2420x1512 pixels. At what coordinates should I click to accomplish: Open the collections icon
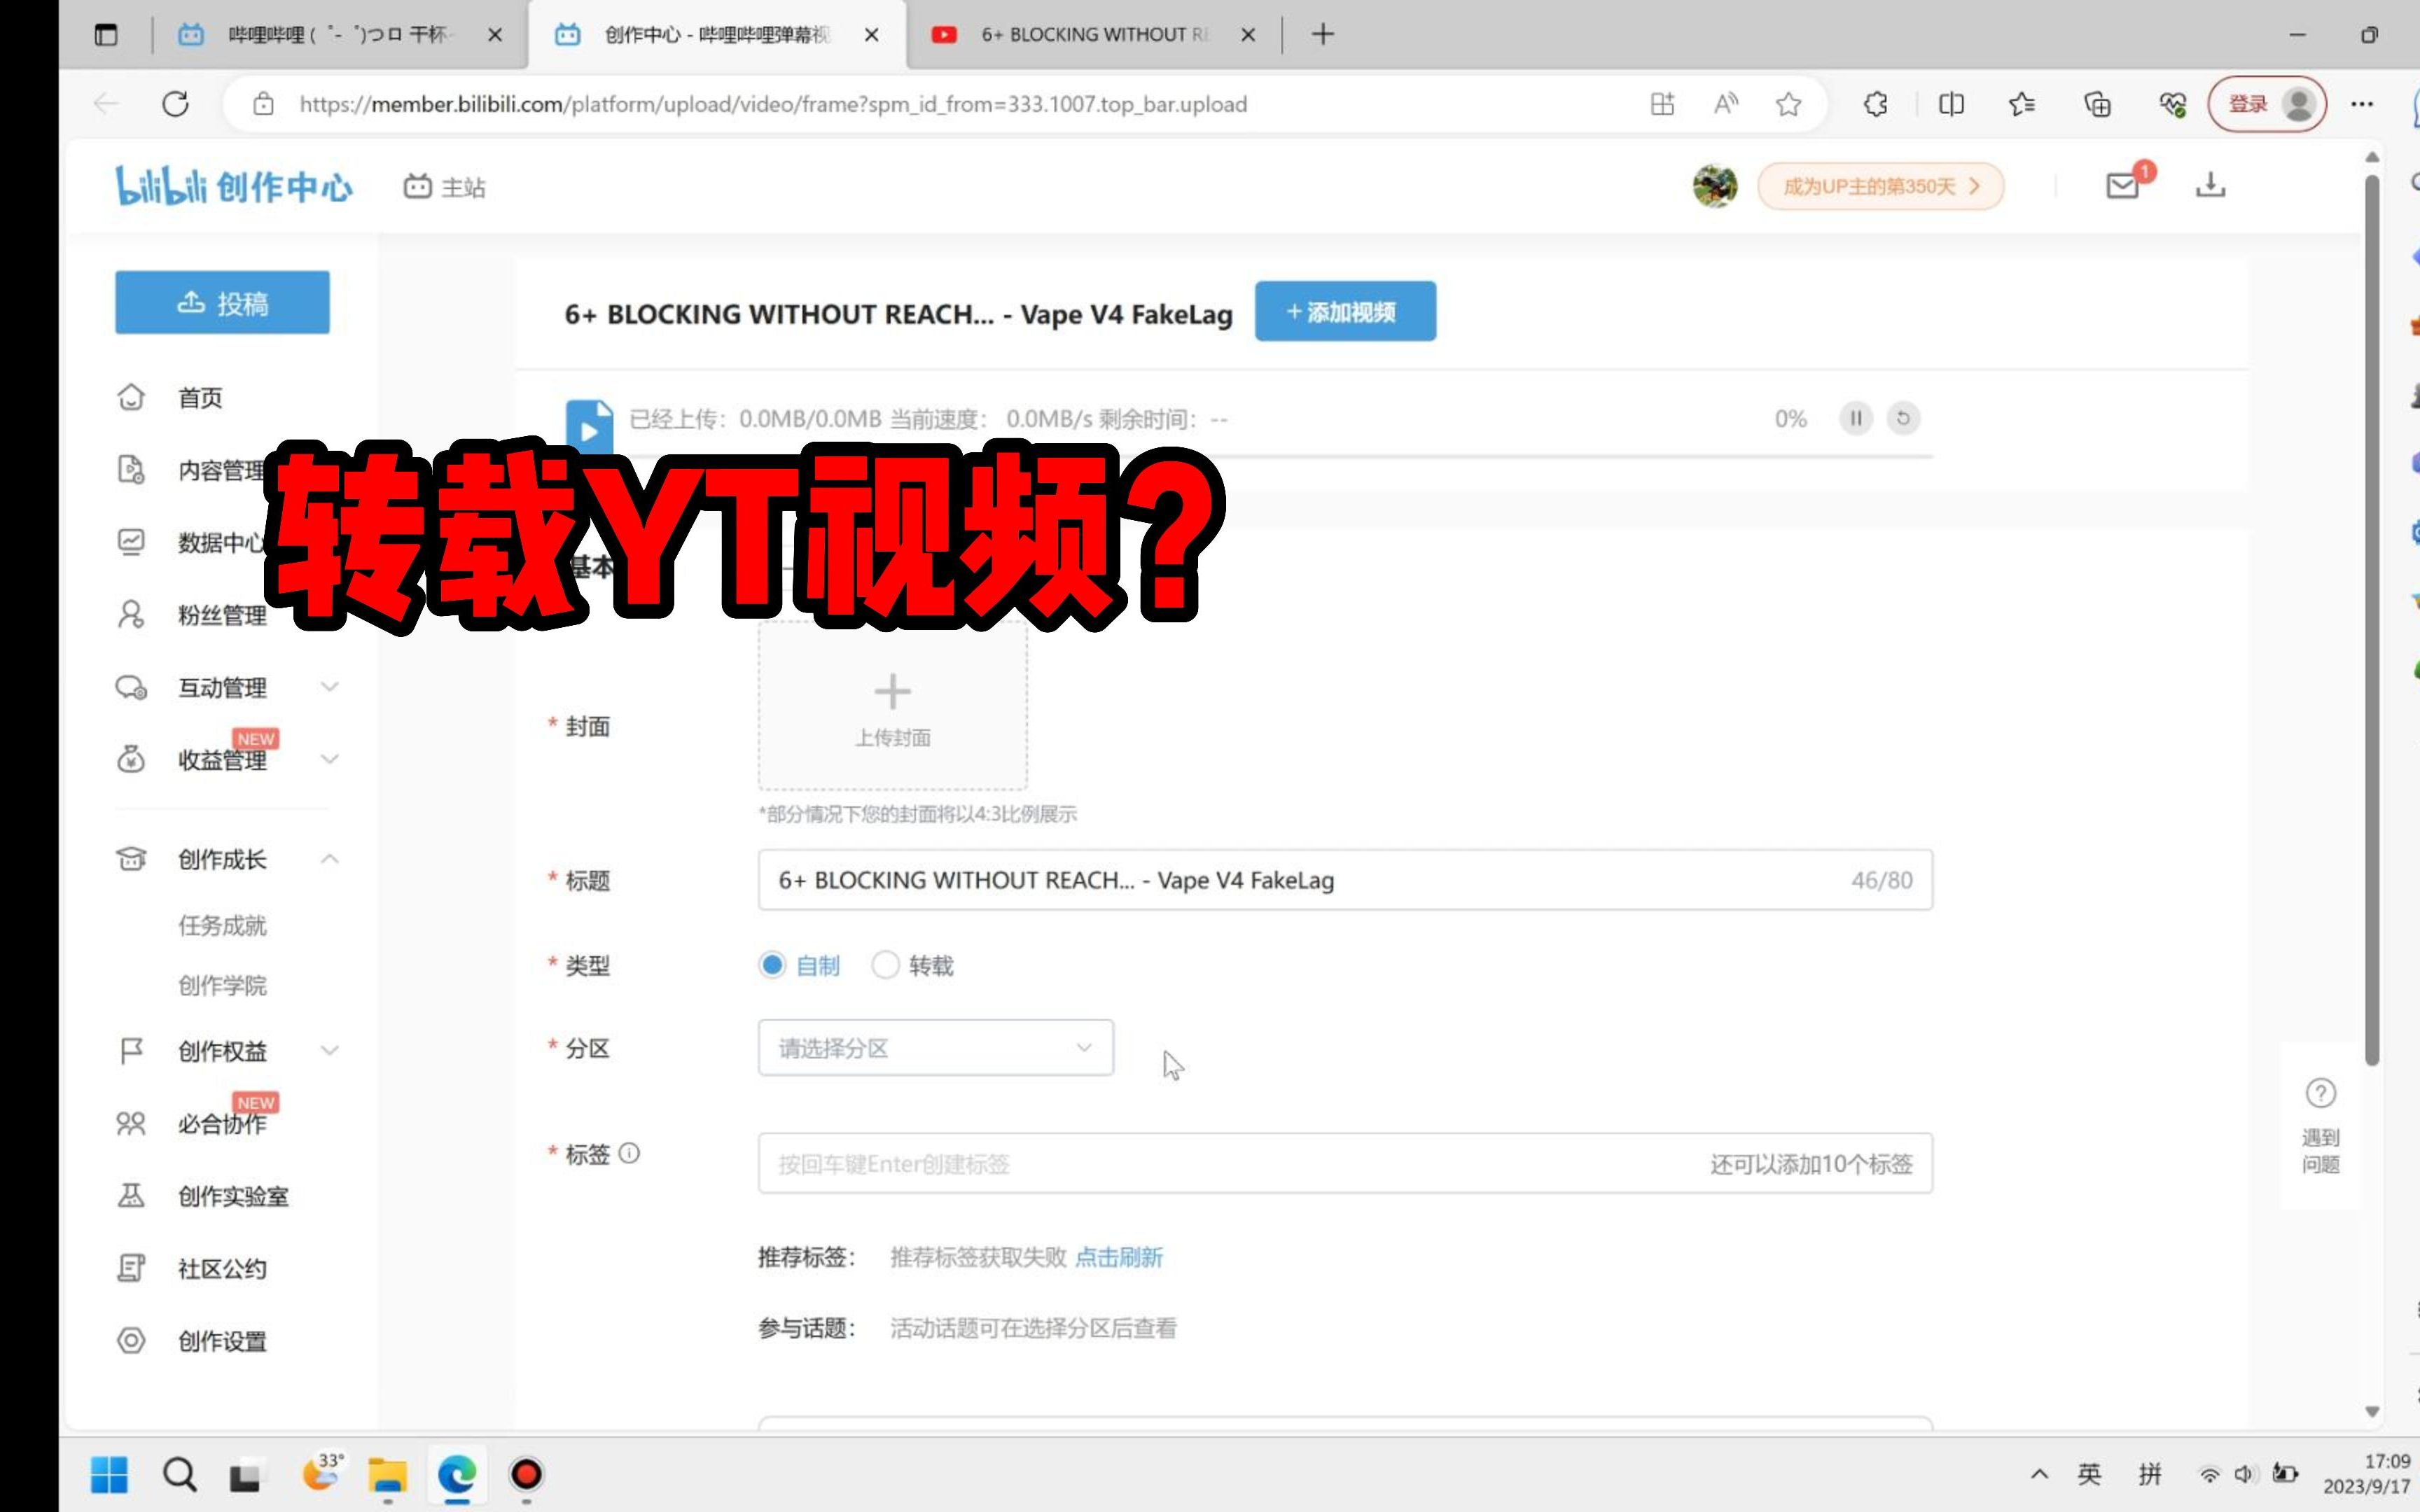click(2097, 104)
